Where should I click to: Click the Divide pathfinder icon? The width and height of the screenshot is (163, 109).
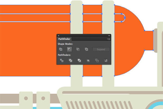point(62,60)
